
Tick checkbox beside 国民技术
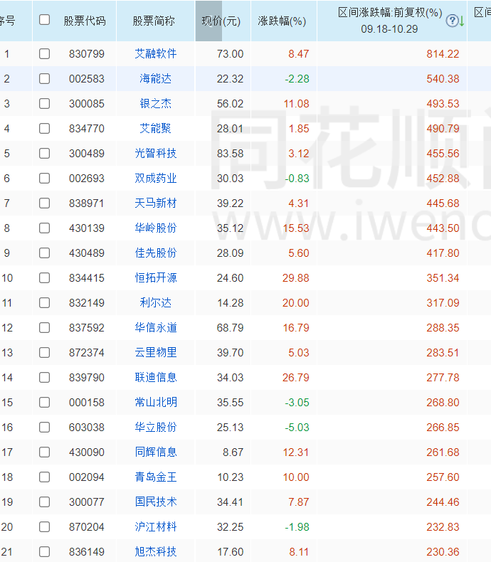point(44,502)
